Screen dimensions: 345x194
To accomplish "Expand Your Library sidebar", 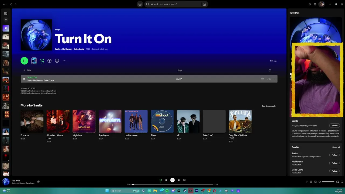I will 6,13.
